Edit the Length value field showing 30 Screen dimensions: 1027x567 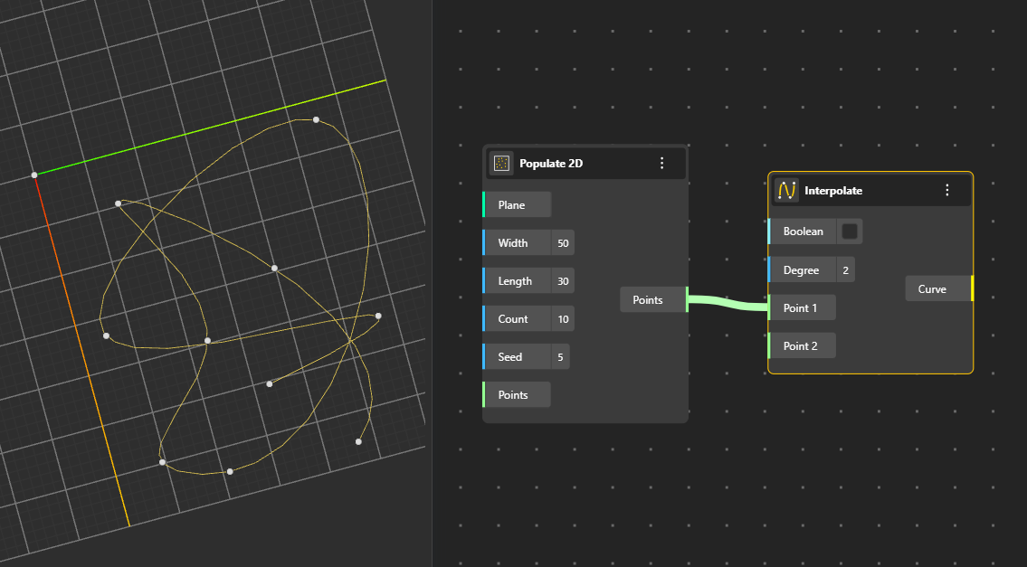tap(563, 281)
